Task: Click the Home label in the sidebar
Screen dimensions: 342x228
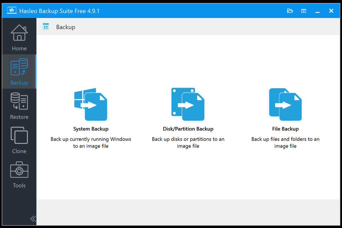Action: (x=19, y=48)
